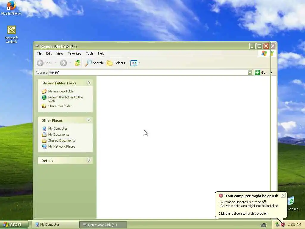Click the Share this folder icon

44,106
